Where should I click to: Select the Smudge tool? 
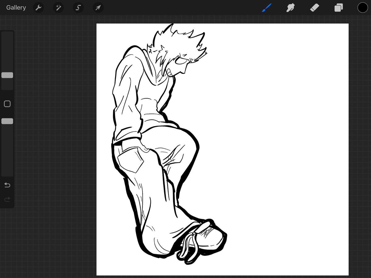290,7
